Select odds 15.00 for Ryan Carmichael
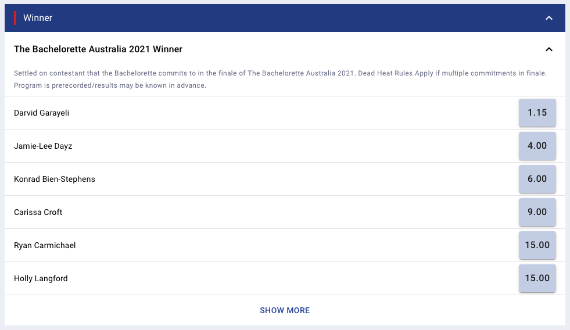The image size is (570, 330). (x=537, y=245)
